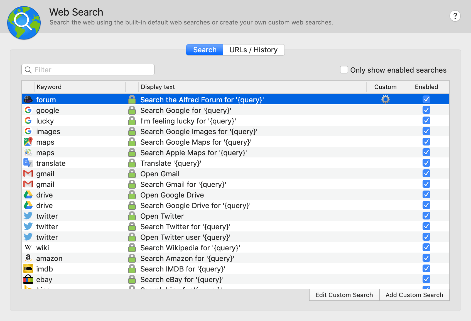Click the Apple Maps icon
Image resolution: width=471 pixels, height=321 pixels.
[x=28, y=152]
